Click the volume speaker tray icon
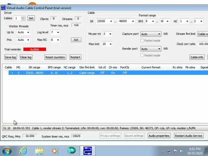The width and height of the screenshot is (208, 156). (x=181, y=151)
